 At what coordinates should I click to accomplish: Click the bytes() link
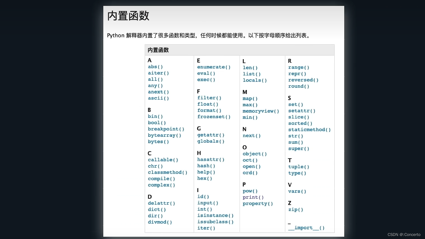point(158,142)
